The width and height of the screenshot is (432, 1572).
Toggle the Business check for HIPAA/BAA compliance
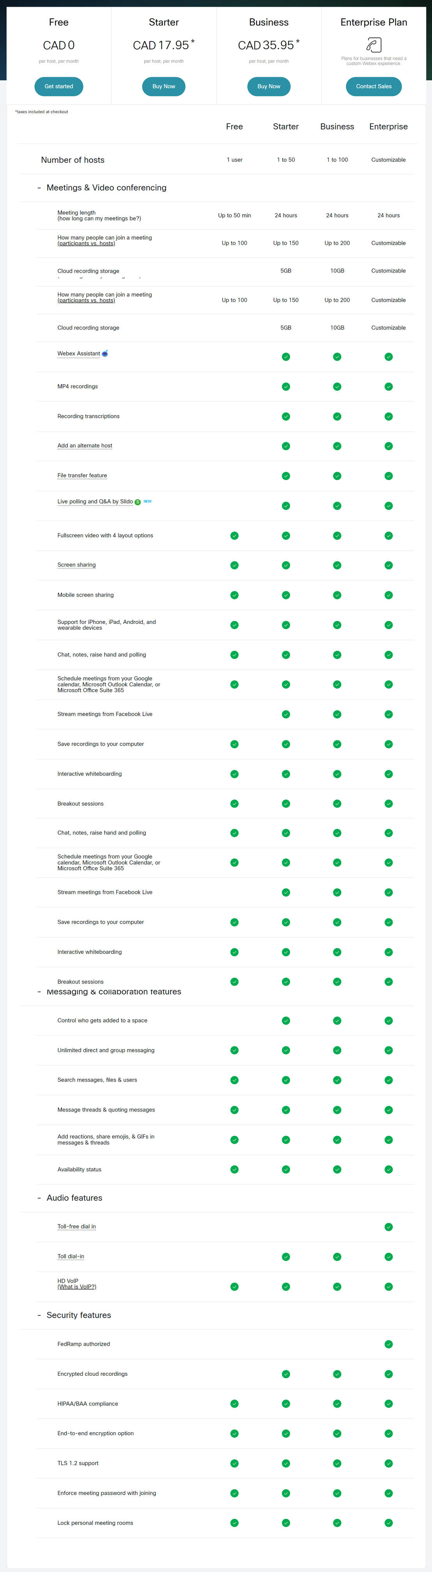[x=336, y=1404]
